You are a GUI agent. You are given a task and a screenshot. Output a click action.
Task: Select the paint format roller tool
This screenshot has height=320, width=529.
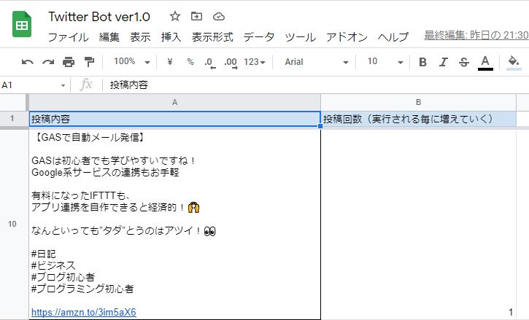[89, 62]
